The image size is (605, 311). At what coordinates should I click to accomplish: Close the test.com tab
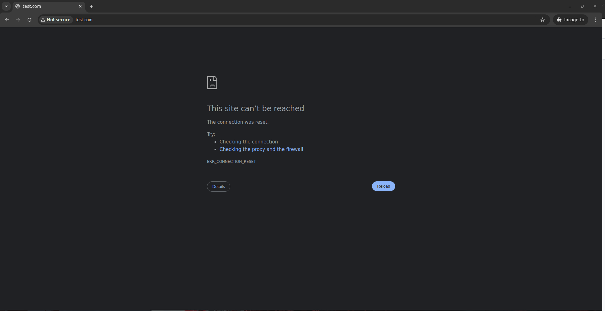[x=80, y=6]
